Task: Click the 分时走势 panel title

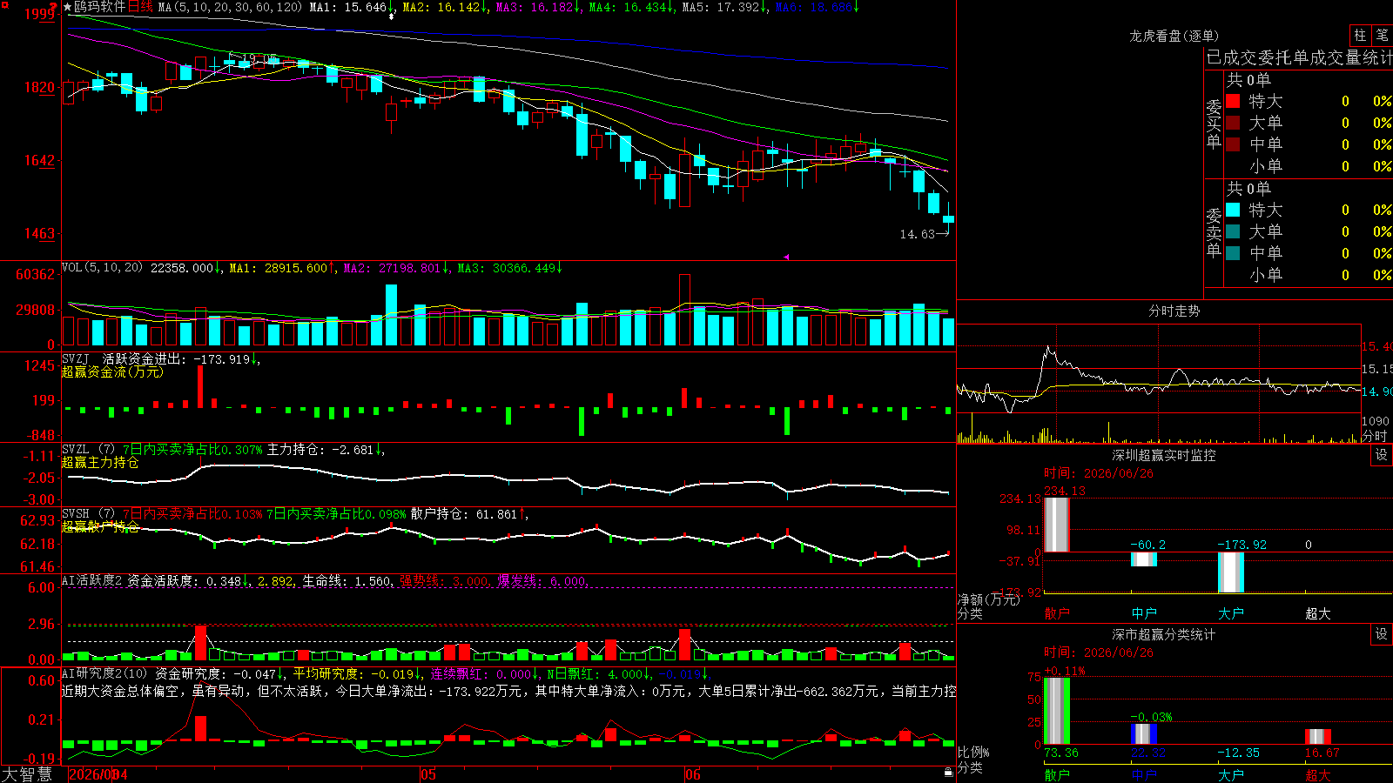Action: point(1174,311)
